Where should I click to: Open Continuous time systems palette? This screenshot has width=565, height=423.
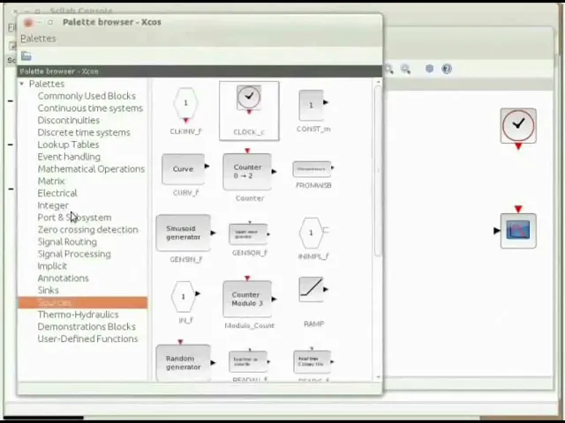pyautogui.click(x=90, y=108)
